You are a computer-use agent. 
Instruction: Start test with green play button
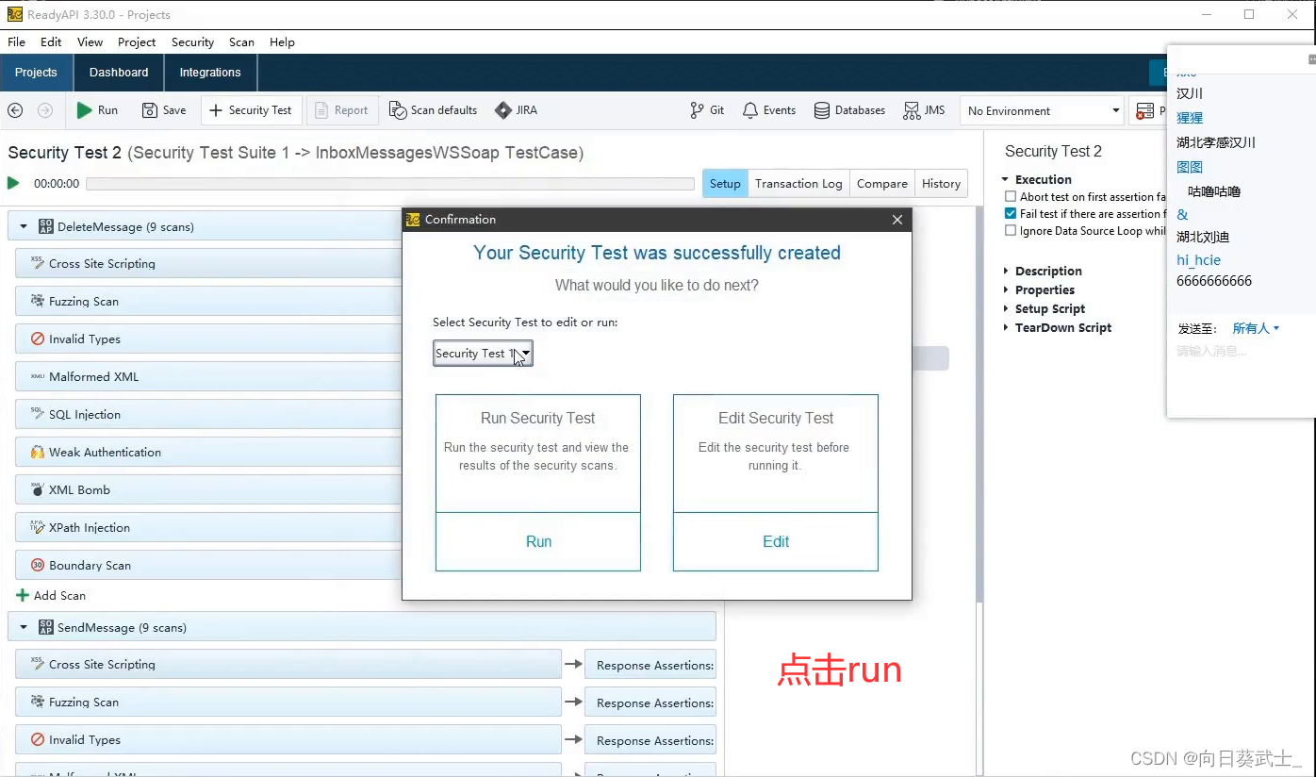point(13,183)
